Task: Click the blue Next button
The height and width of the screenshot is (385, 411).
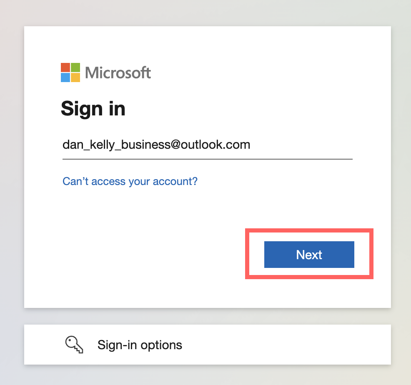Action: (x=309, y=255)
